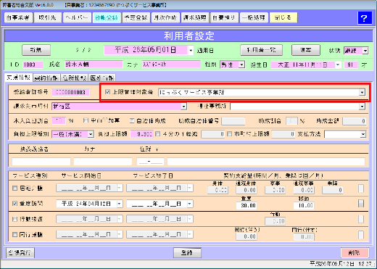Toggle the 4分の1軽減 checkbox
Viewport: 377px width, 269px height.
(x=157, y=133)
